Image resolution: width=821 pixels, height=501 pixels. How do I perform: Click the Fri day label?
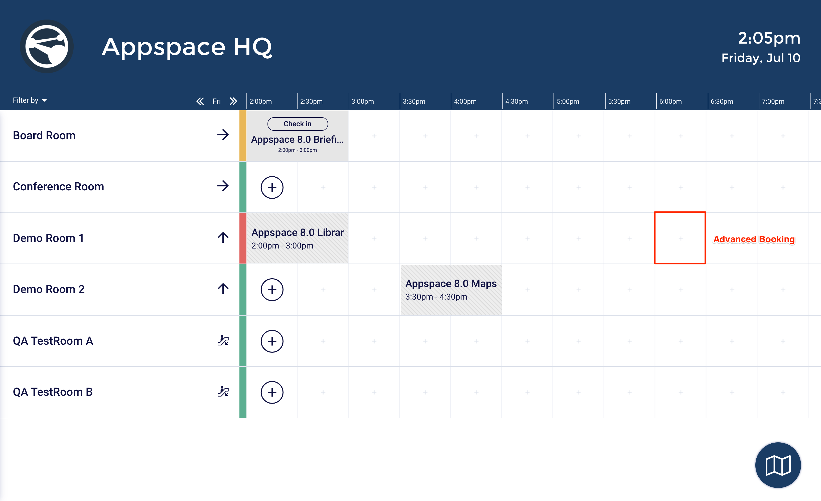217,101
